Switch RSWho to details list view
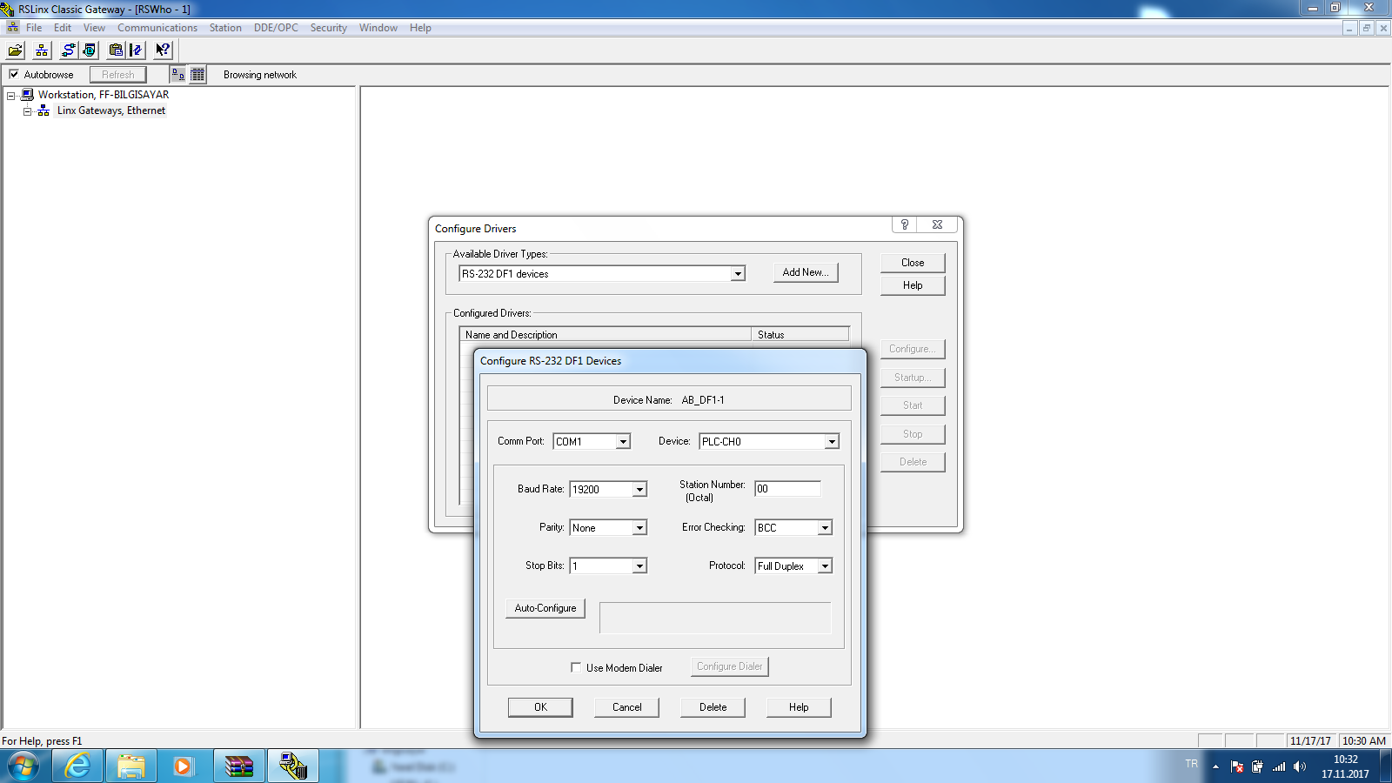Image resolution: width=1392 pixels, height=783 pixels. 197,75
